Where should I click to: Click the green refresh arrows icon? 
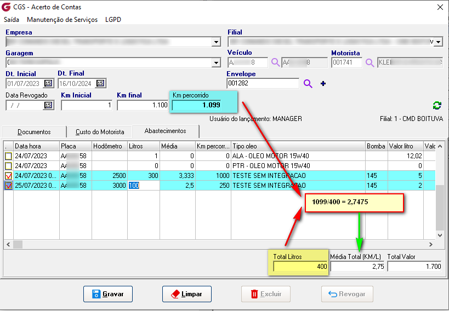tap(437, 105)
